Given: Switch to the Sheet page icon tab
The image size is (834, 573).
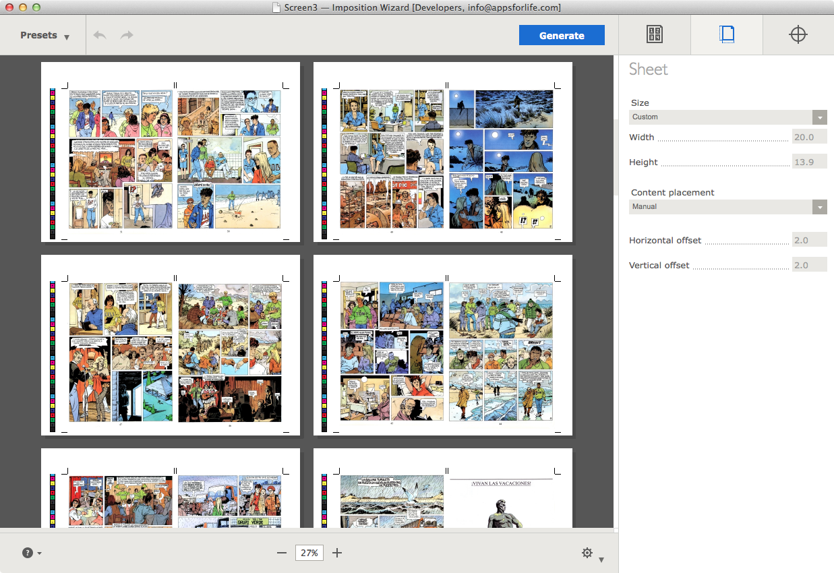Looking at the screenshot, I should tap(727, 35).
